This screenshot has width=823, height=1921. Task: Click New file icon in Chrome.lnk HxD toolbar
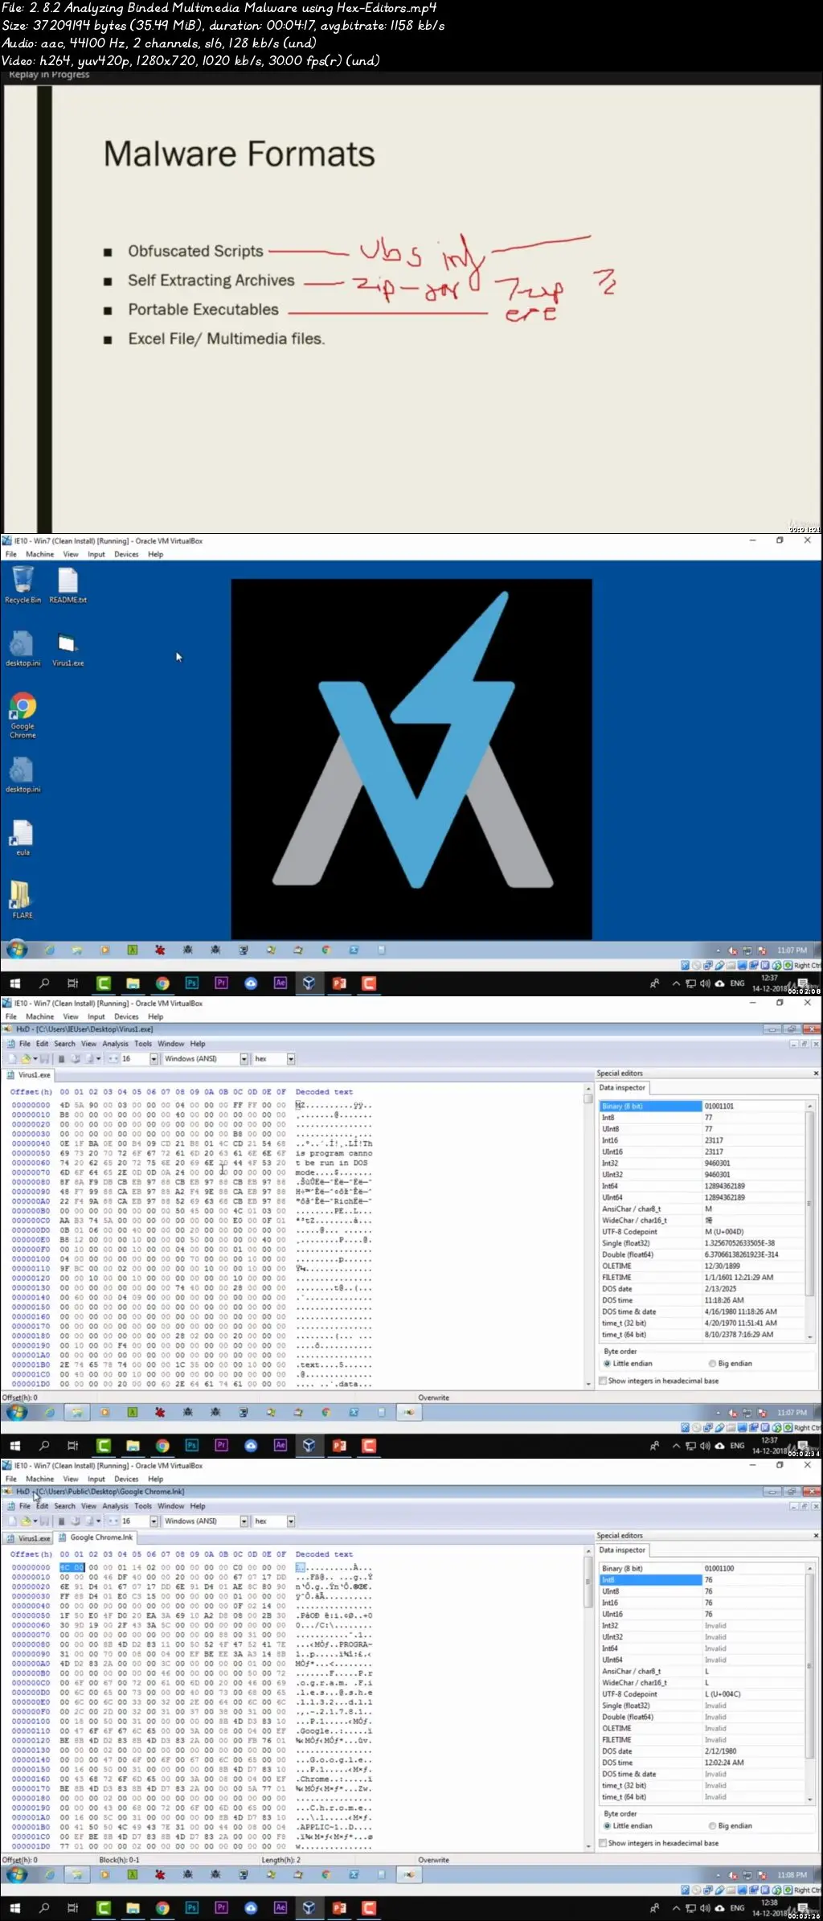click(12, 1521)
